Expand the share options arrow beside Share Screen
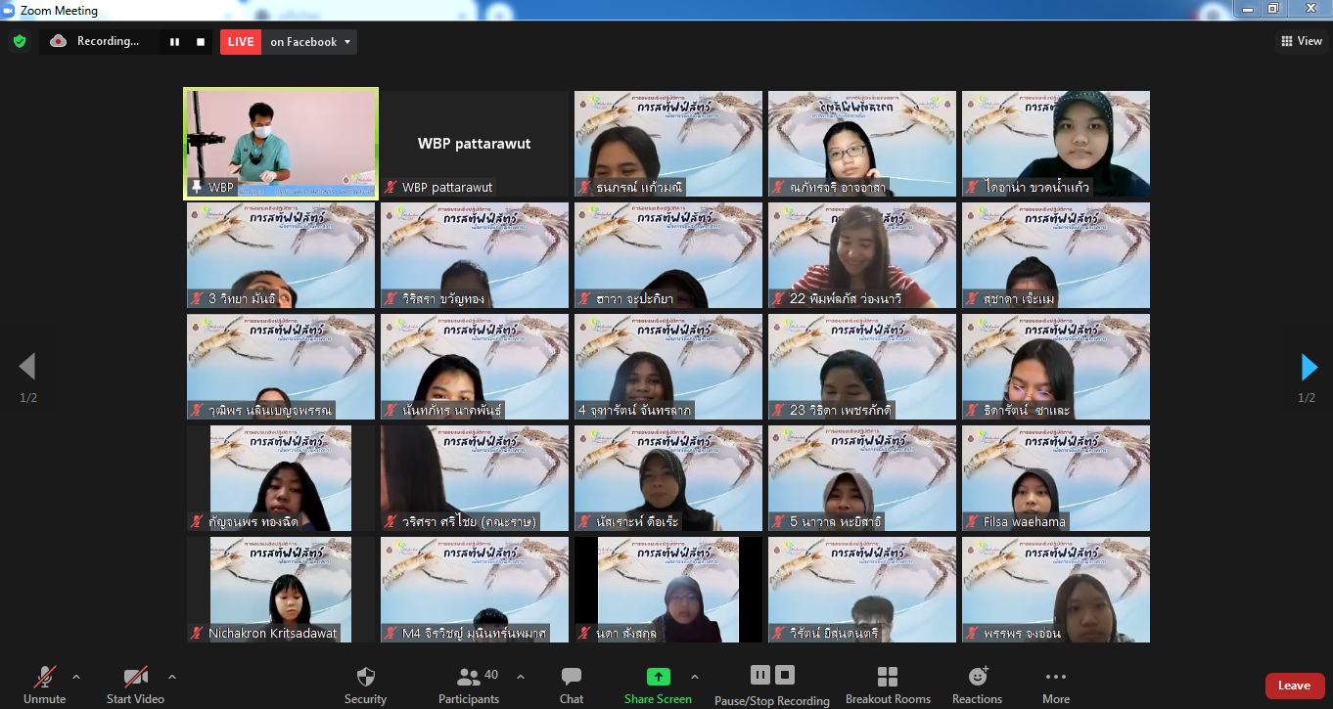 [x=695, y=677]
